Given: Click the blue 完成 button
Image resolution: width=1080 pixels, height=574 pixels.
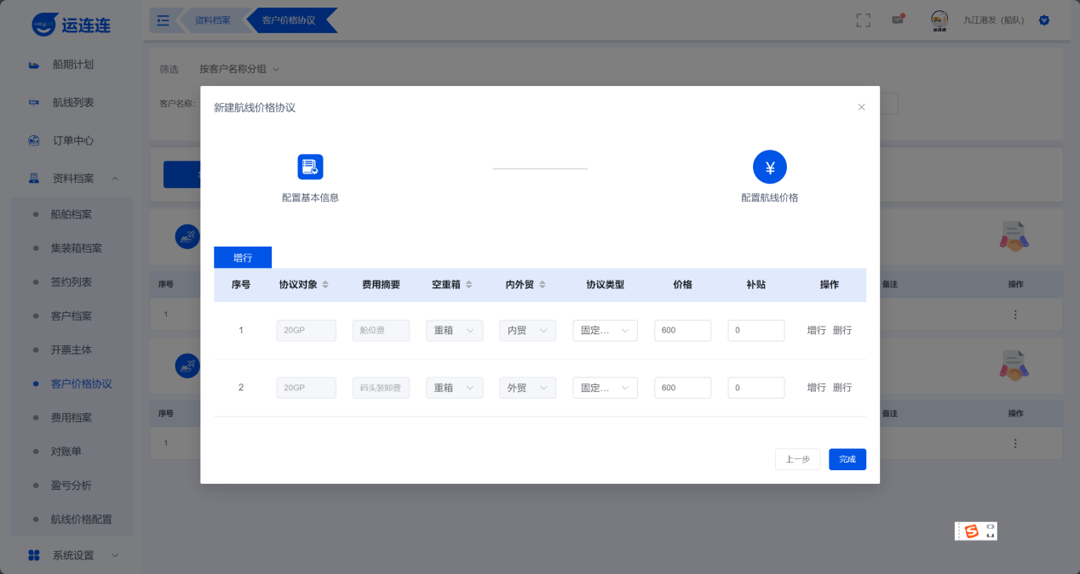Looking at the screenshot, I should pyautogui.click(x=847, y=459).
